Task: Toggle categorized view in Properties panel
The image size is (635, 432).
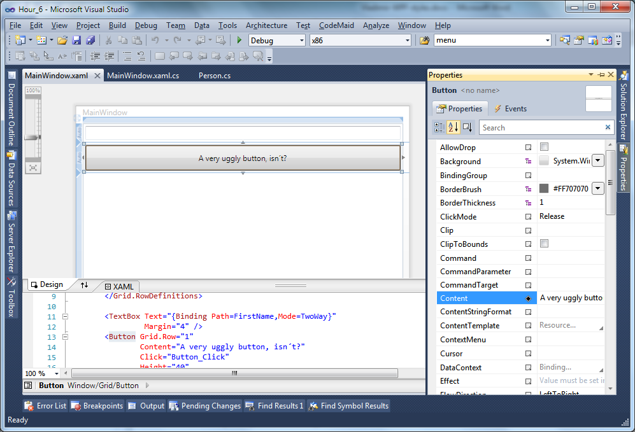Action: tap(439, 127)
